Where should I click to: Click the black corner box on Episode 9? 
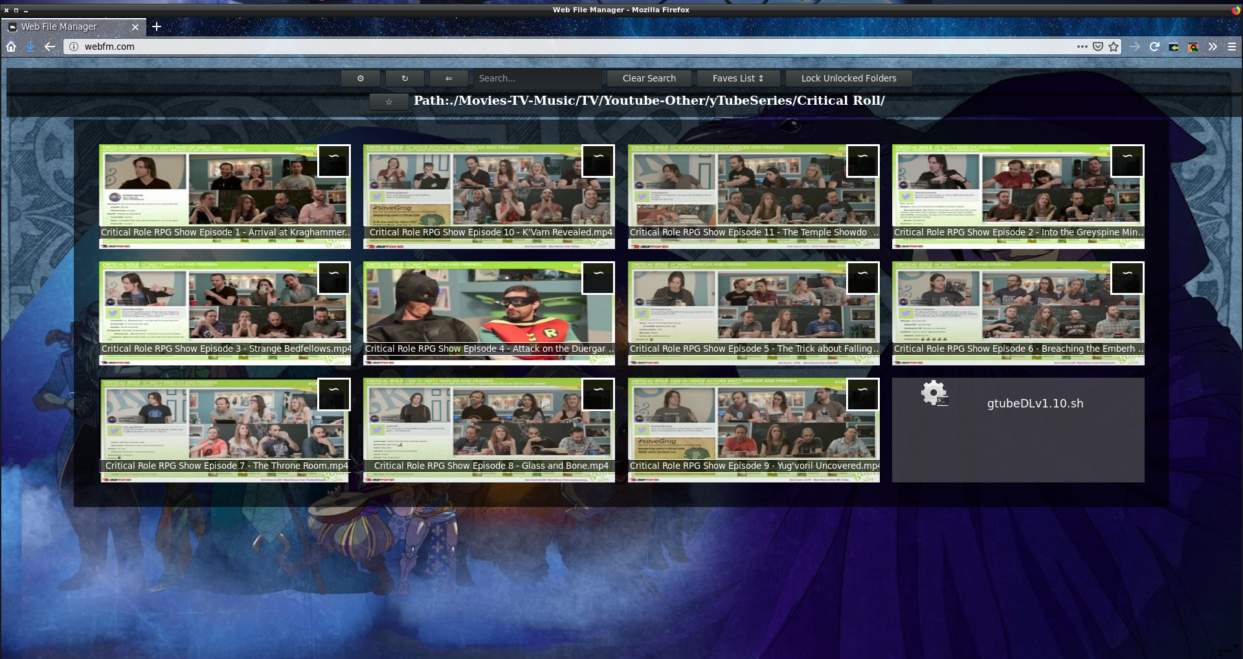click(x=863, y=394)
